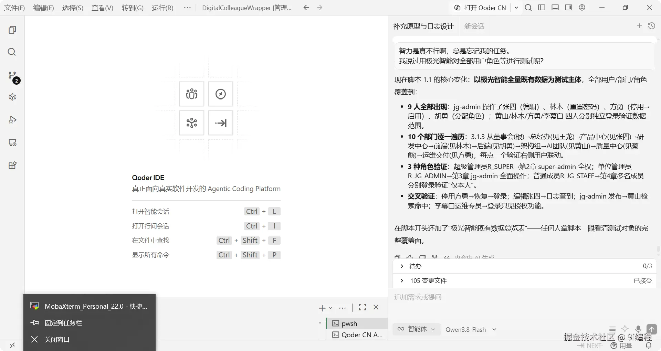Open the 编辑(E) menu

click(43, 8)
